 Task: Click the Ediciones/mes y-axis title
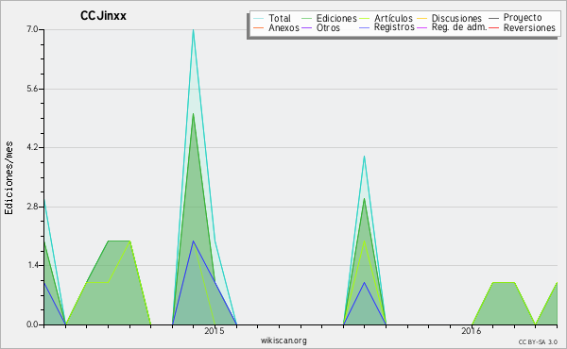coord(9,178)
